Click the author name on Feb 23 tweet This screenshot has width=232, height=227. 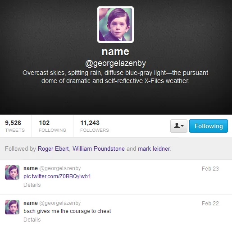pyautogui.click(x=31, y=168)
